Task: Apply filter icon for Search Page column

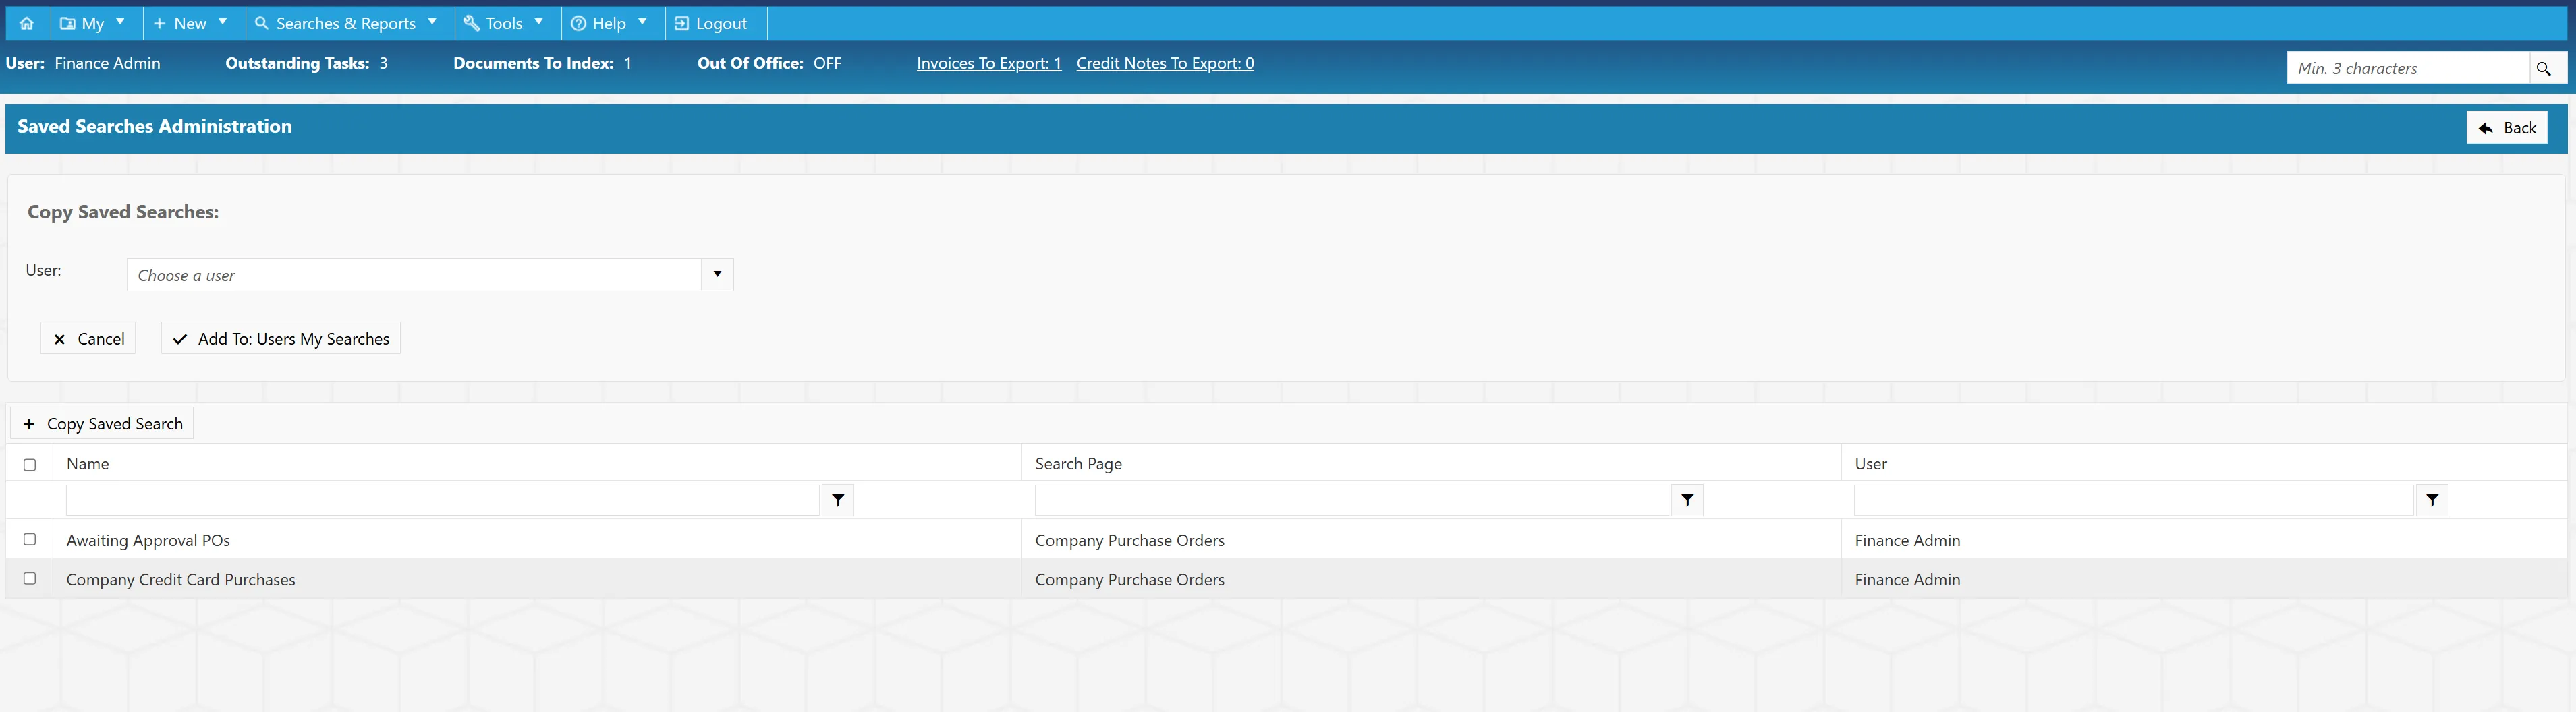Action: coord(1687,500)
